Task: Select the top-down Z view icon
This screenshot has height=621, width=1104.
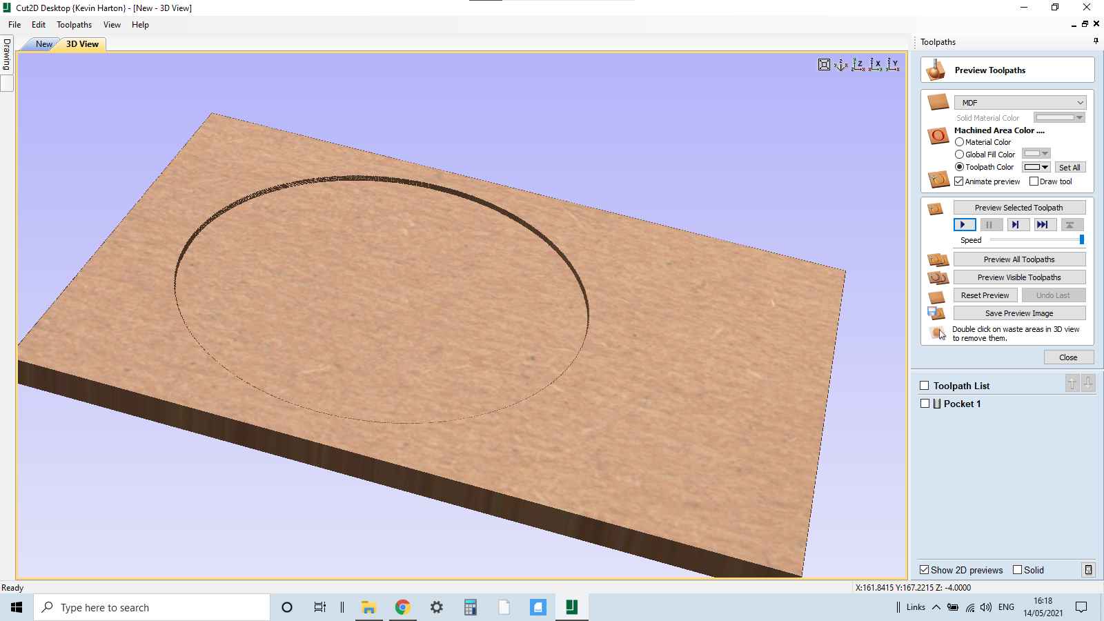Action: click(x=858, y=64)
